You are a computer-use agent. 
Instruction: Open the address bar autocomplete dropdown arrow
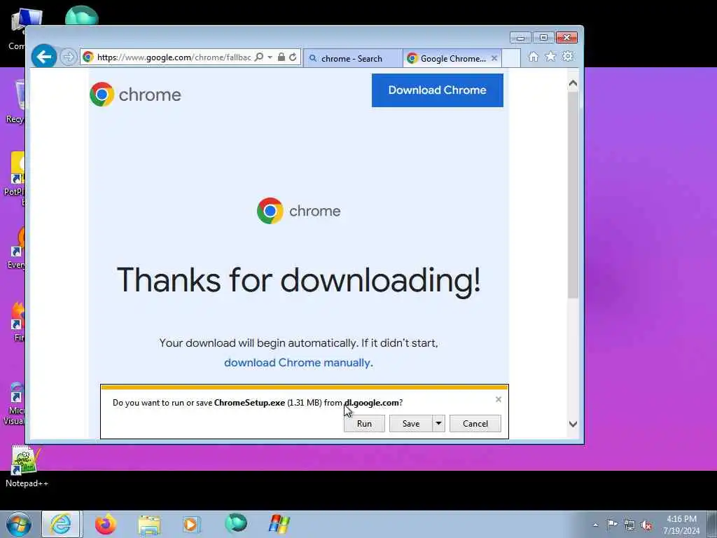click(270, 57)
